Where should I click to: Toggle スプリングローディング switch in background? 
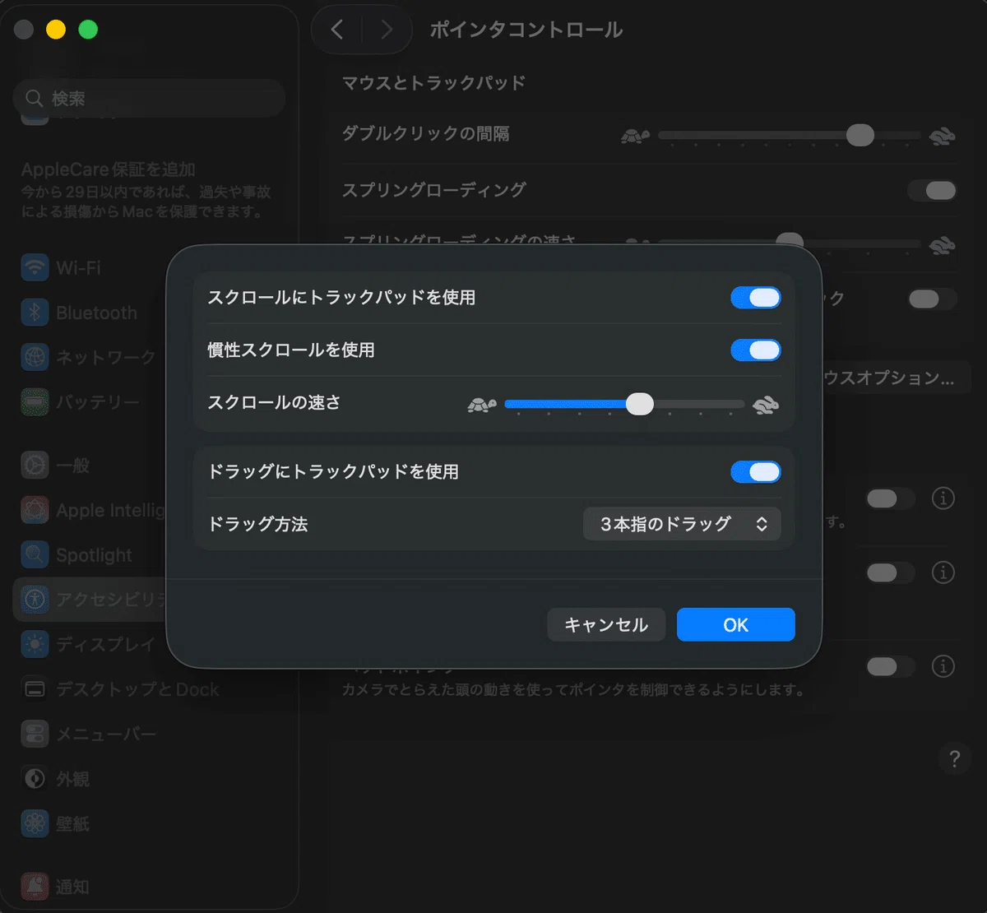[x=933, y=191]
